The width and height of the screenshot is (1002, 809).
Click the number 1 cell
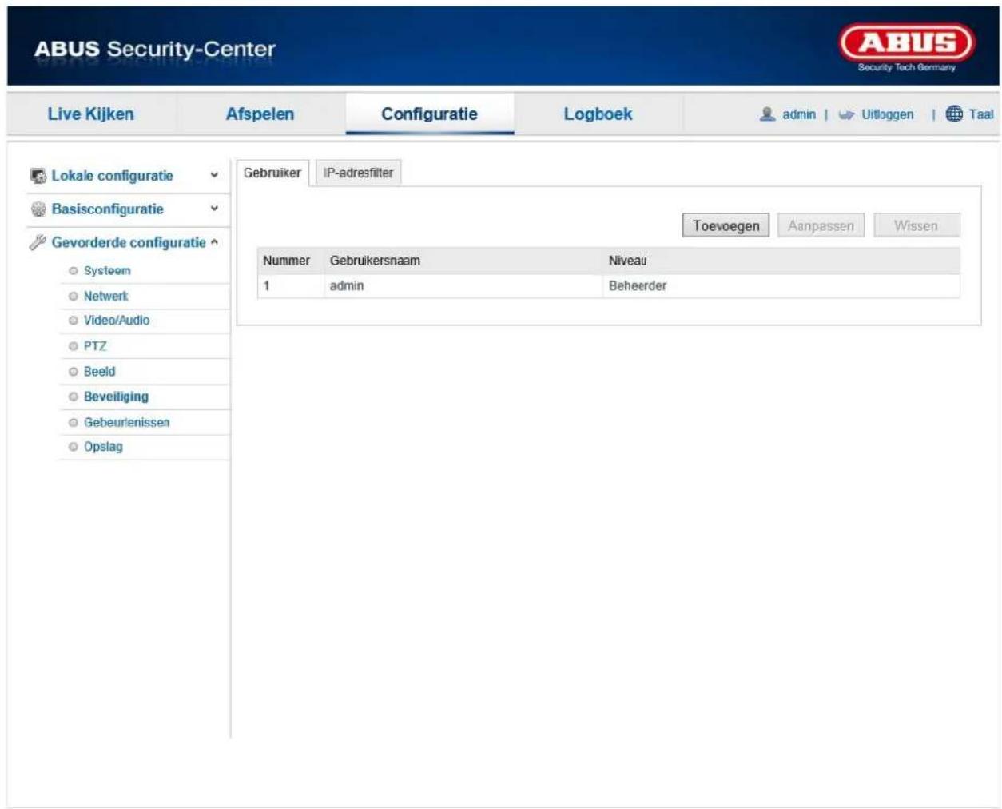click(x=267, y=285)
